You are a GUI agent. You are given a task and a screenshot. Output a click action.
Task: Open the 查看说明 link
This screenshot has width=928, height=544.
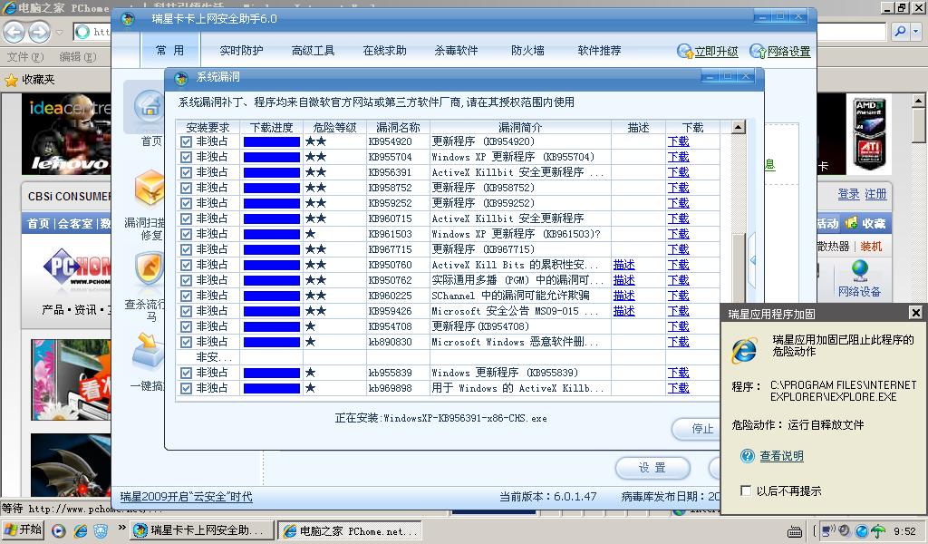click(781, 456)
